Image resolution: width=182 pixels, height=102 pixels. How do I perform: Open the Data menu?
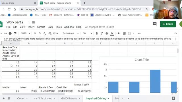pos(50,27)
